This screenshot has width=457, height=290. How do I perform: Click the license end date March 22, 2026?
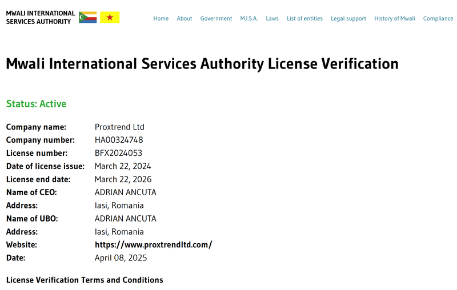123,179
